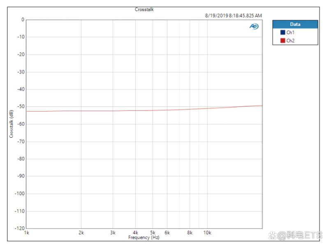Click the Data legend header
329x247 pixels.
[x=295, y=24]
